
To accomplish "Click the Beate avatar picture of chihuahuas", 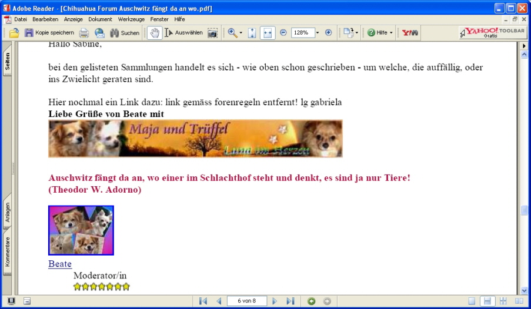I will click(x=81, y=230).
